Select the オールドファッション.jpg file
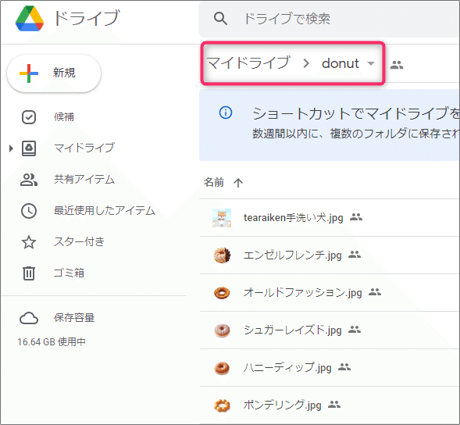The width and height of the screenshot is (460, 425). tap(330, 293)
